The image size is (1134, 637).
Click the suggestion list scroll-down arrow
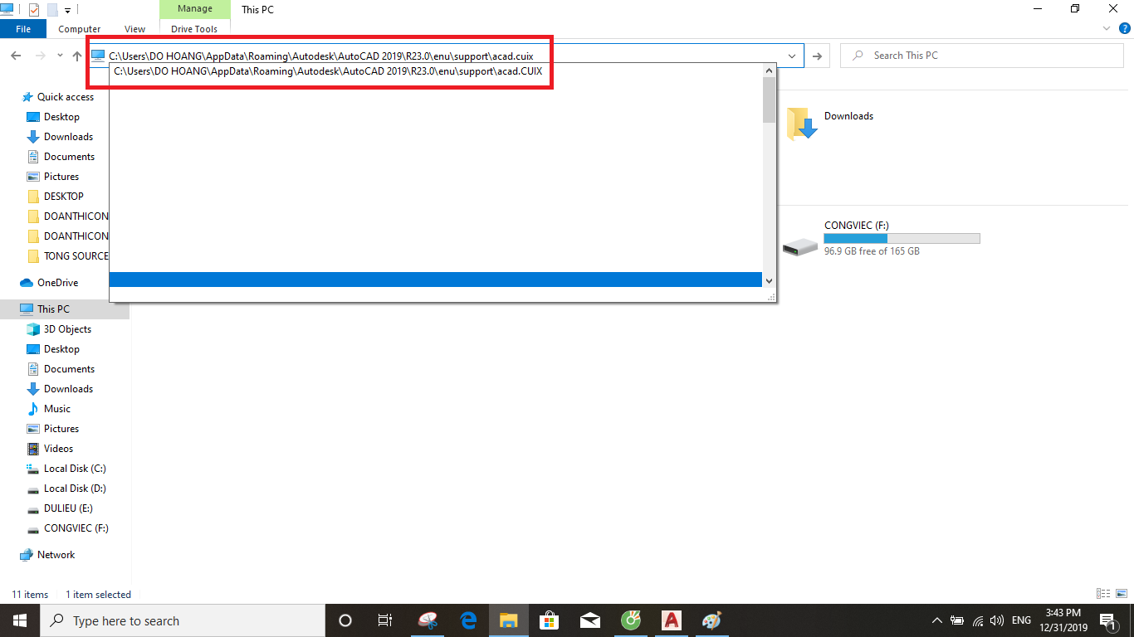[x=769, y=281]
